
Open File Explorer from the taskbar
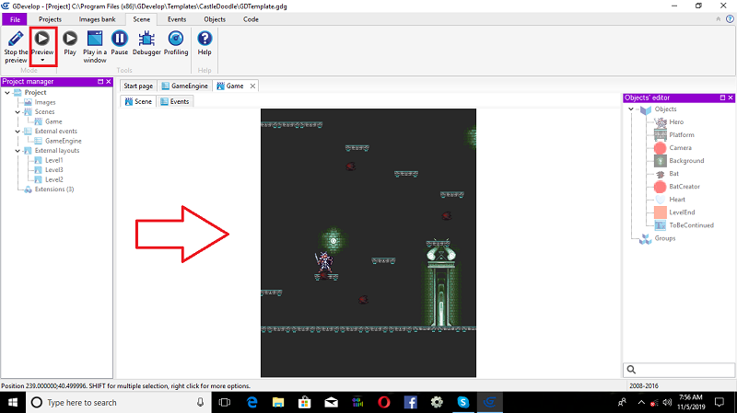coord(278,403)
